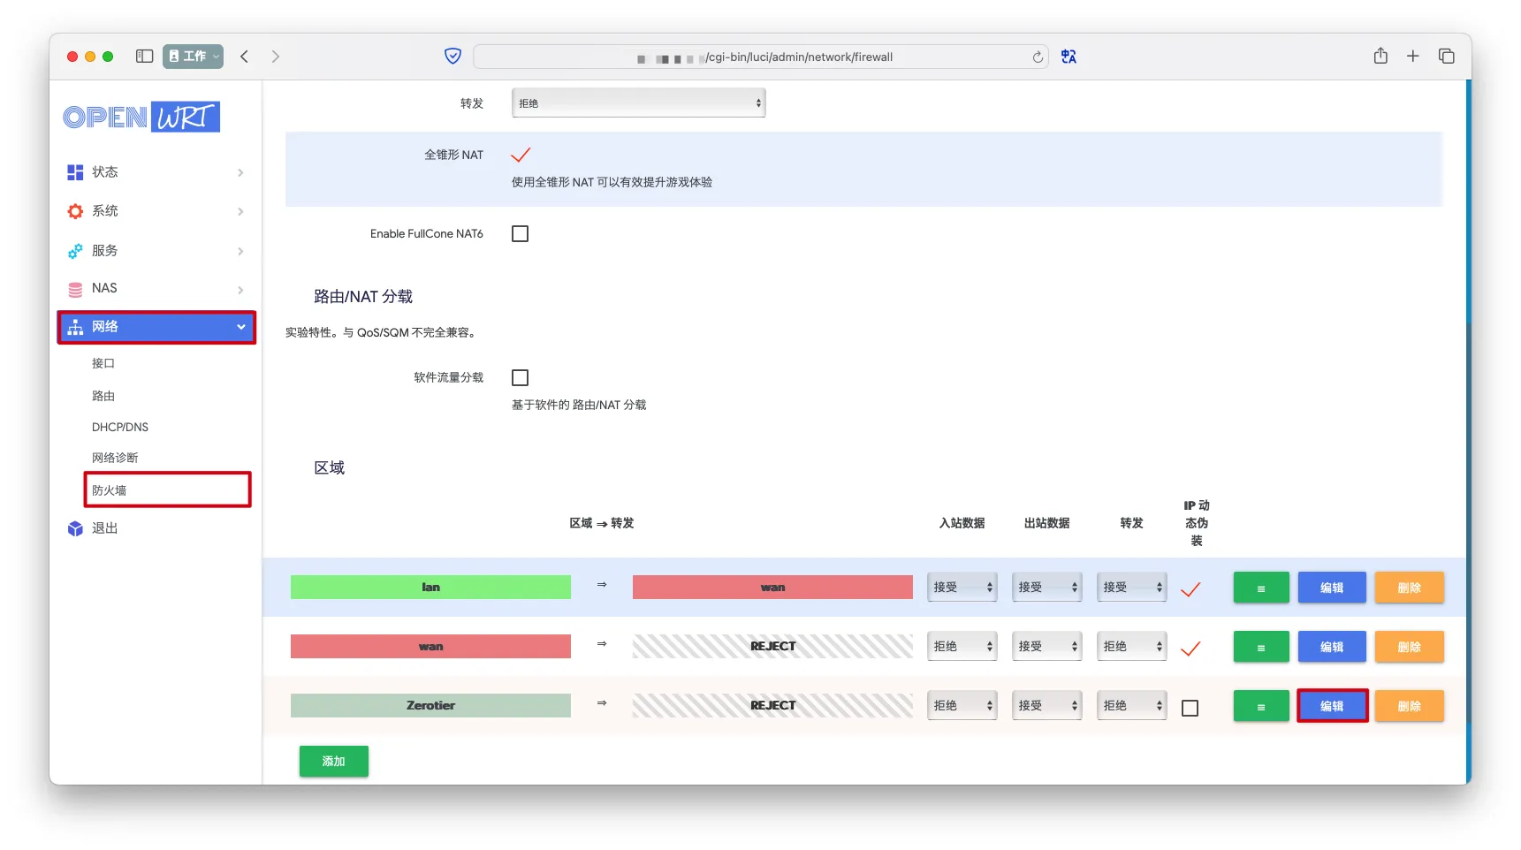This screenshot has height=850, width=1521.
Task: Click the green Add zone button
Action: (333, 762)
